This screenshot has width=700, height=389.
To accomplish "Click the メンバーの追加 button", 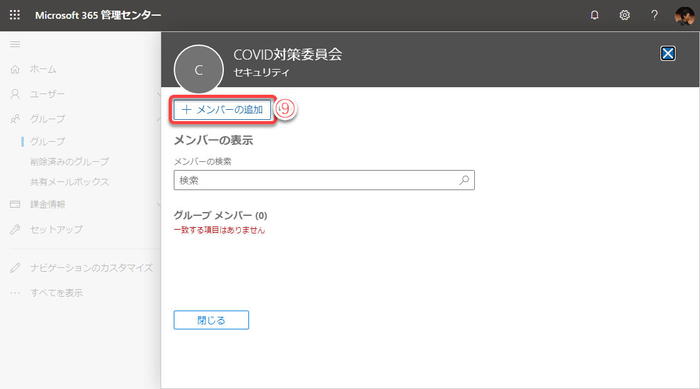I will [x=222, y=109].
